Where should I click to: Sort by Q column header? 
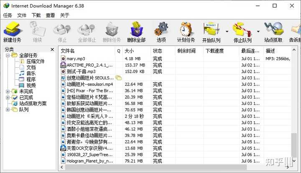[119, 51]
